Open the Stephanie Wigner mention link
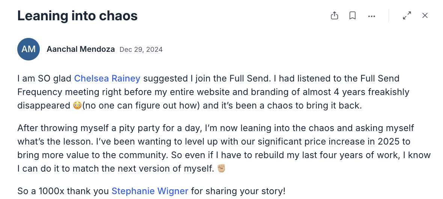The width and height of the screenshot is (443, 199). pyautogui.click(x=150, y=191)
